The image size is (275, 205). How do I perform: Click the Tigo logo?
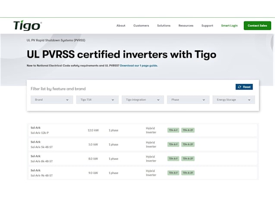click(28, 25)
